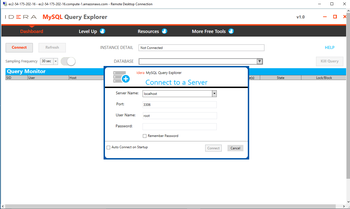
Task: Click inside the Password field
Action: (x=179, y=126)
